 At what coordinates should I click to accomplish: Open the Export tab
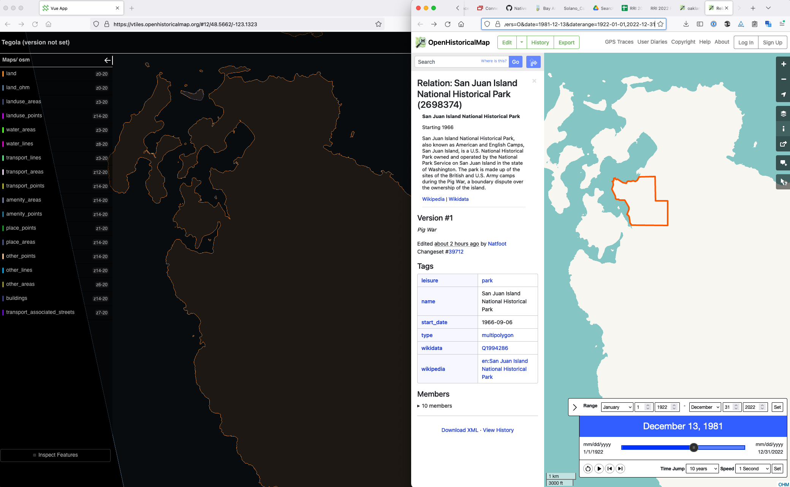tap(566, 42)
